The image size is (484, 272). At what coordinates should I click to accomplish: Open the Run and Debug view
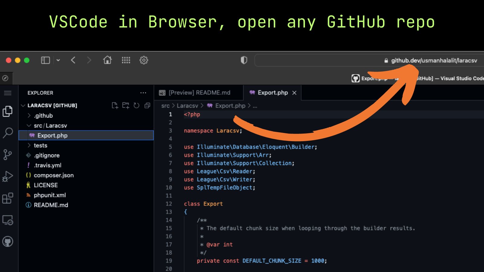[8, 176]
